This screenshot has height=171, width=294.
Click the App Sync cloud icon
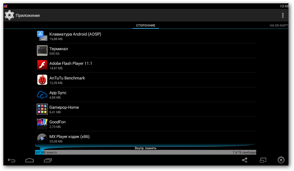click(42, 95)
